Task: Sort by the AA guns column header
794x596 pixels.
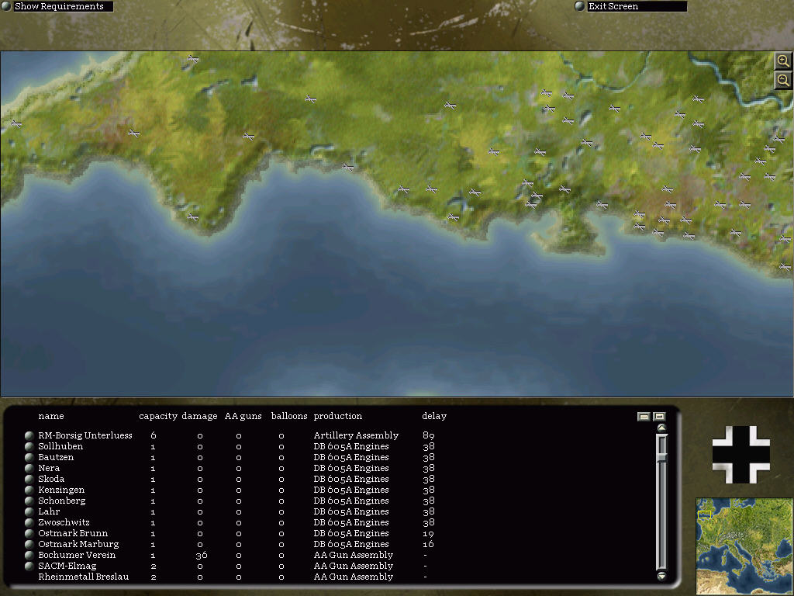Action: (243, 416)
